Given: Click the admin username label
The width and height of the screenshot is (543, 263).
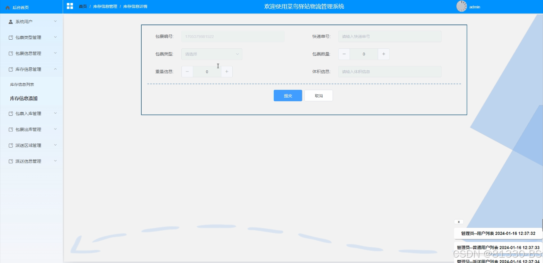Looking at the screenshot, I should click(475, 7).
